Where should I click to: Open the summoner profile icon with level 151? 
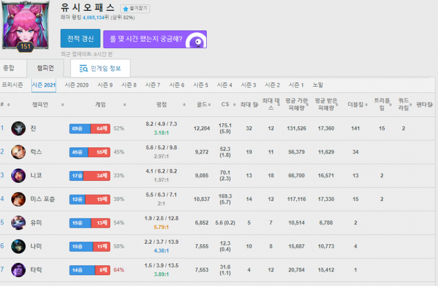coord(25,26)
